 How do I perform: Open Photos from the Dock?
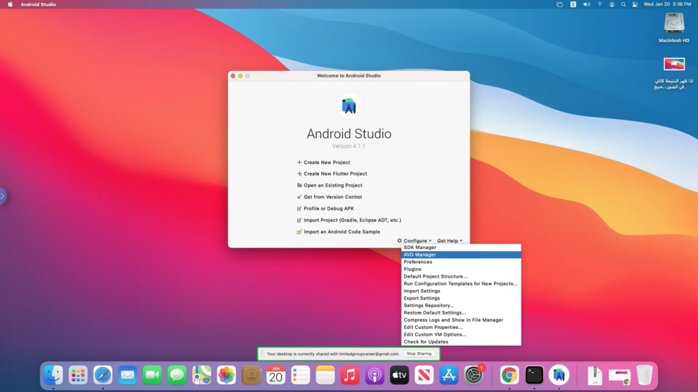tap(226, 375)
